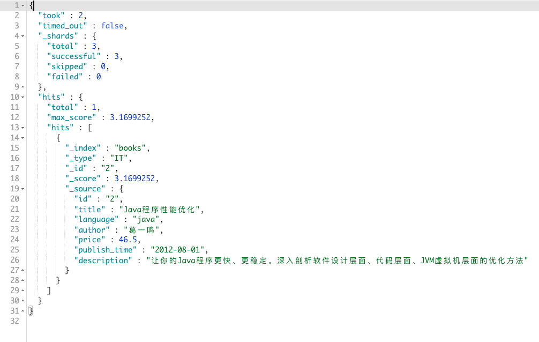Collapse the "hits" array fold arrow on line 13
Image resolution: width=539 pixels, height=342 pixels.
23,128
